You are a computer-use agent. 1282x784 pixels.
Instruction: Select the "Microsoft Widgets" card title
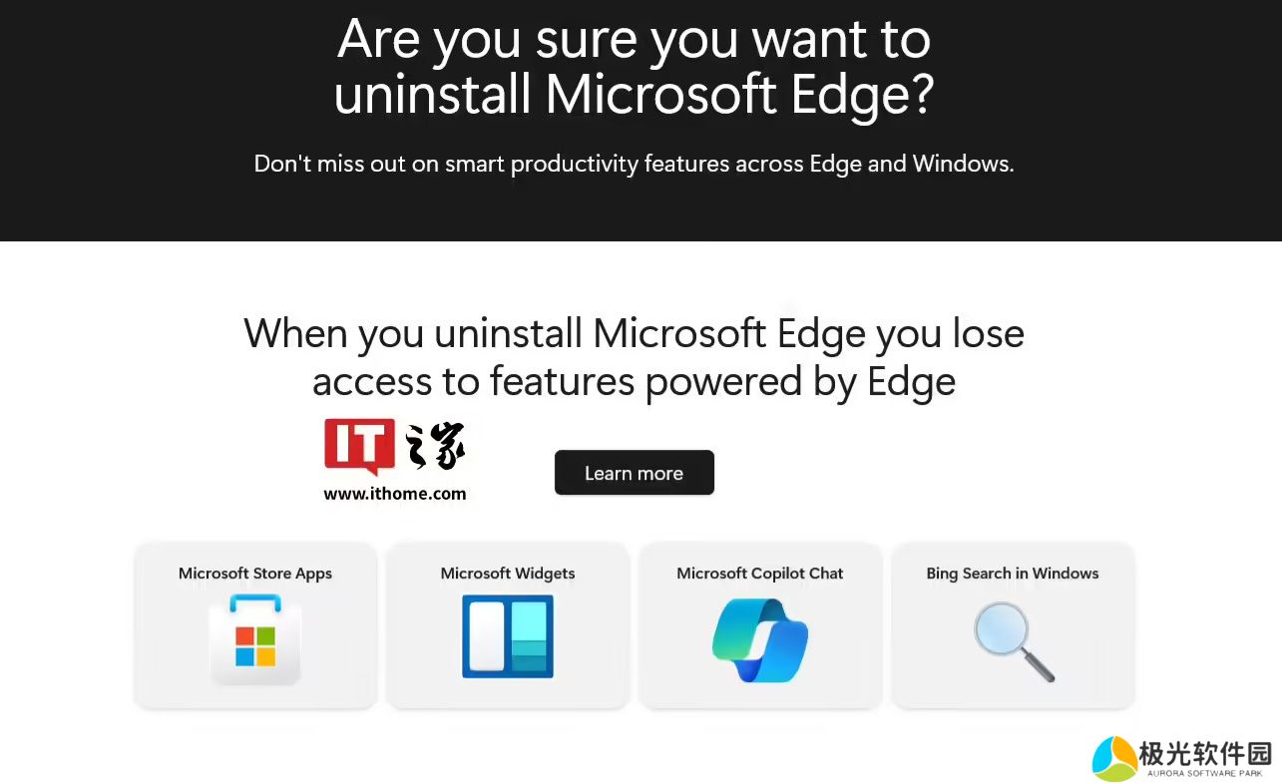(x=508, y=574)
